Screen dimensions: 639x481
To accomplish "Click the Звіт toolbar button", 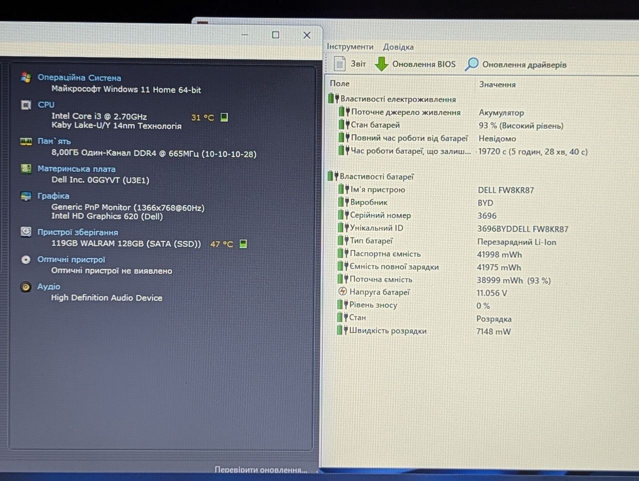I will point(350,64).
